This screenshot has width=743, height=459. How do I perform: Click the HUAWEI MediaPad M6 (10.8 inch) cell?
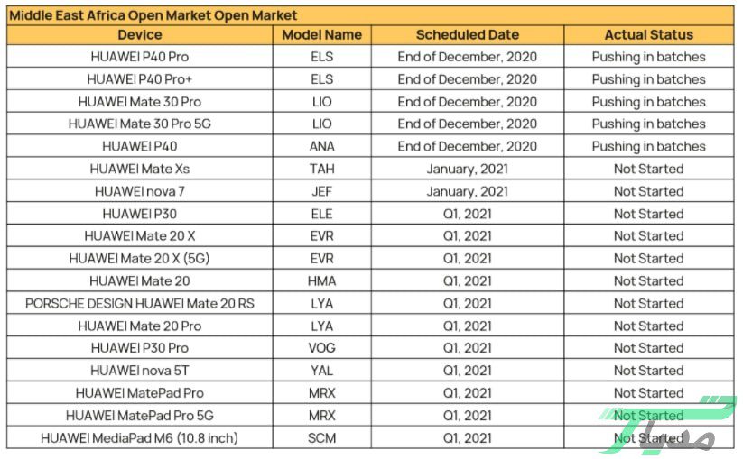140,438
